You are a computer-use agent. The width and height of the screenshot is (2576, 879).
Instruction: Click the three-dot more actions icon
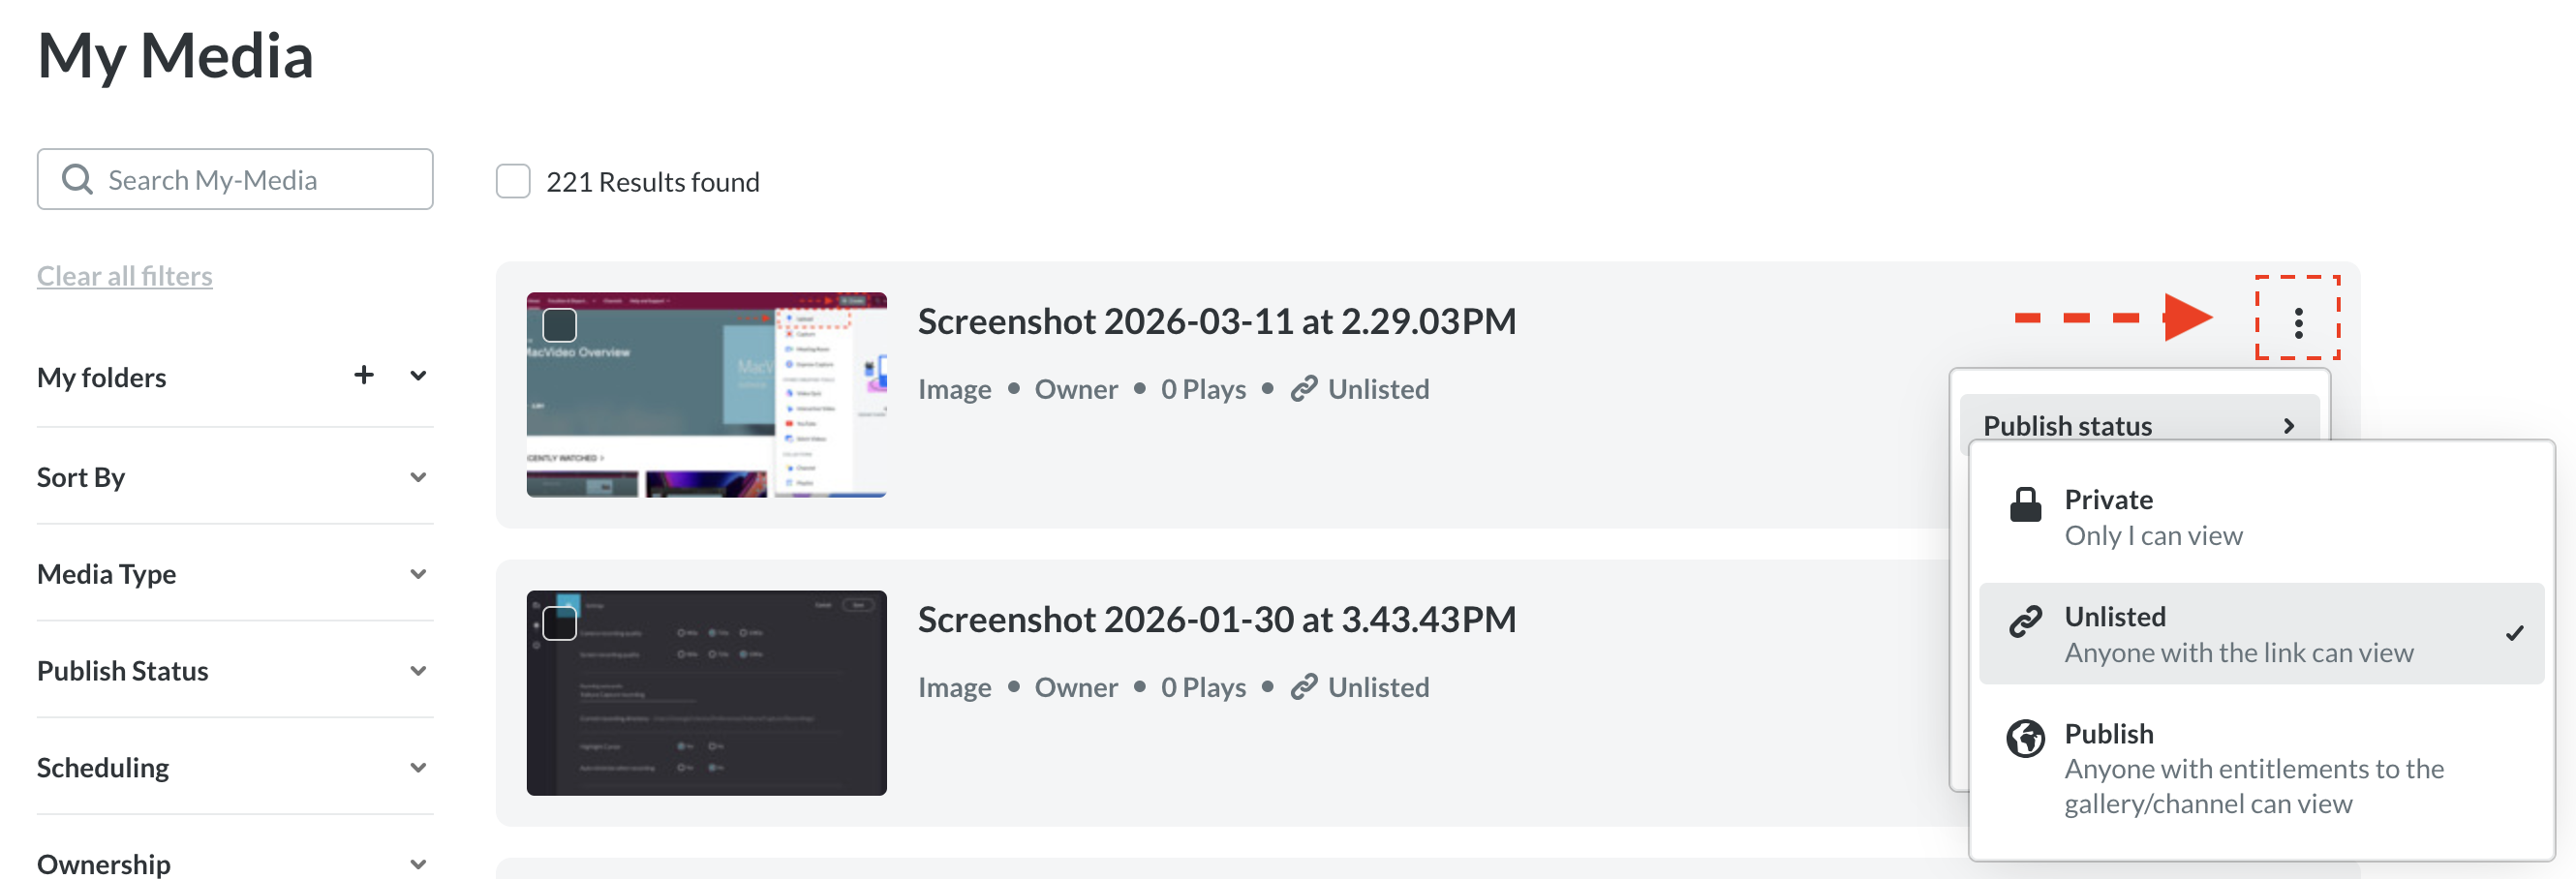(2298, 322)
